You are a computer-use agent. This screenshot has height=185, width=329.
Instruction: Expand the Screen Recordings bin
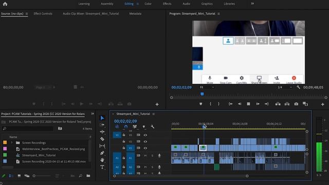click(x=12, y=143)
